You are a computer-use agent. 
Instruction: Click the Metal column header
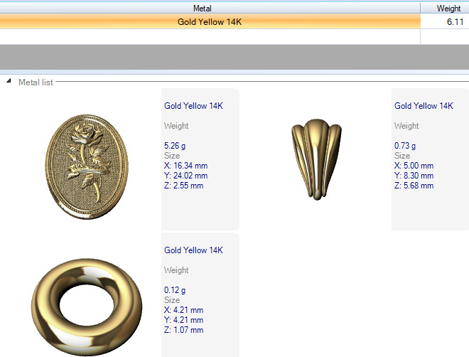coord(203,9)
